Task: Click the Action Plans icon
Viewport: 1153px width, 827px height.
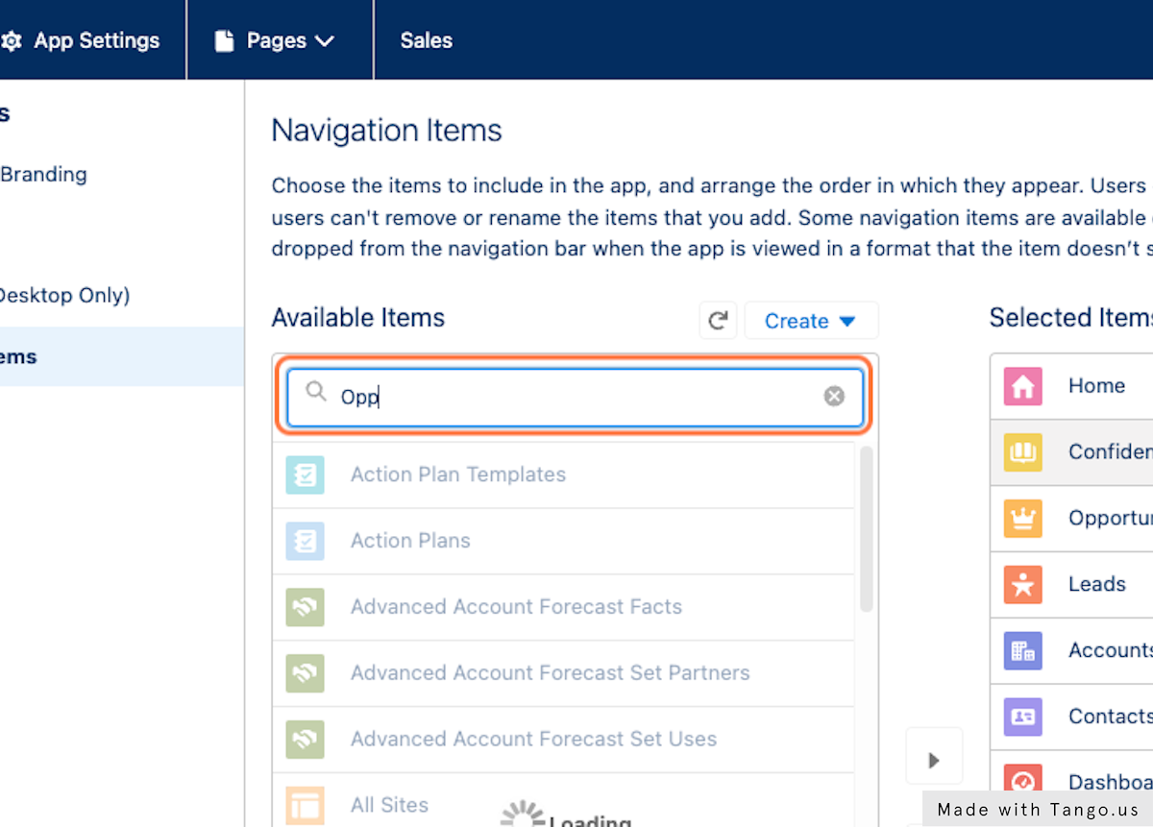Action: coord(305,541)
